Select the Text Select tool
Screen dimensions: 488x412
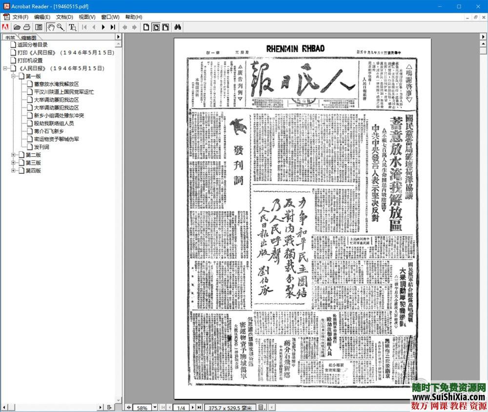(72, 27)
